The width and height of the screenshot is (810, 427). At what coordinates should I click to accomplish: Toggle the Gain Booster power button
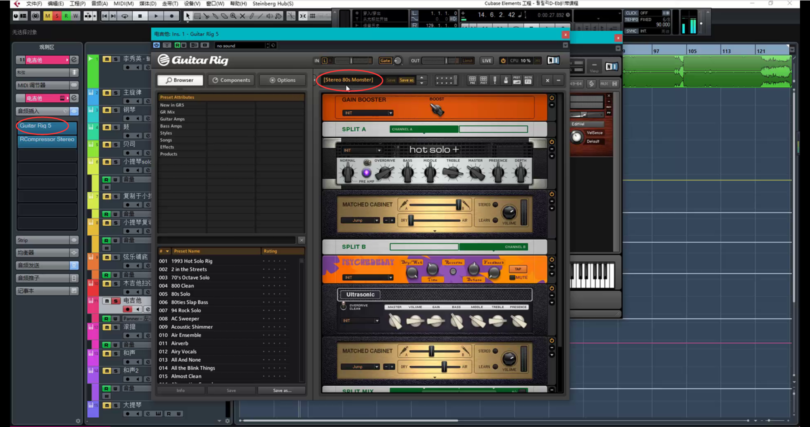point(551,98)
